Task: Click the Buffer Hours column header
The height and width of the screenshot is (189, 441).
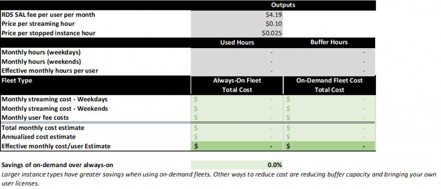Action: 329,43
